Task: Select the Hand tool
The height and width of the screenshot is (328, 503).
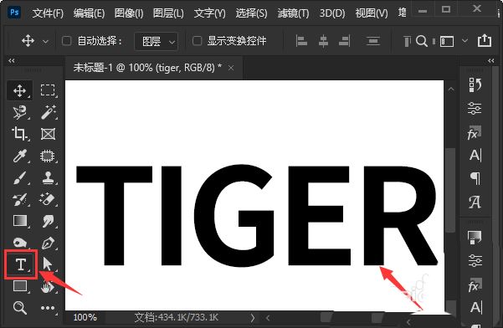Action: click(48, 287)
